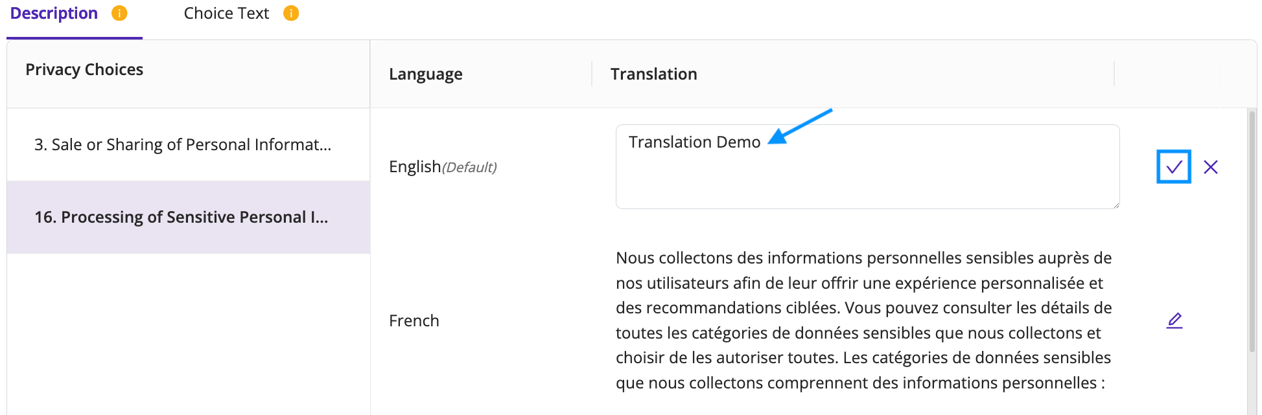Select the Description tab
1262x415 pixels.
54,14
